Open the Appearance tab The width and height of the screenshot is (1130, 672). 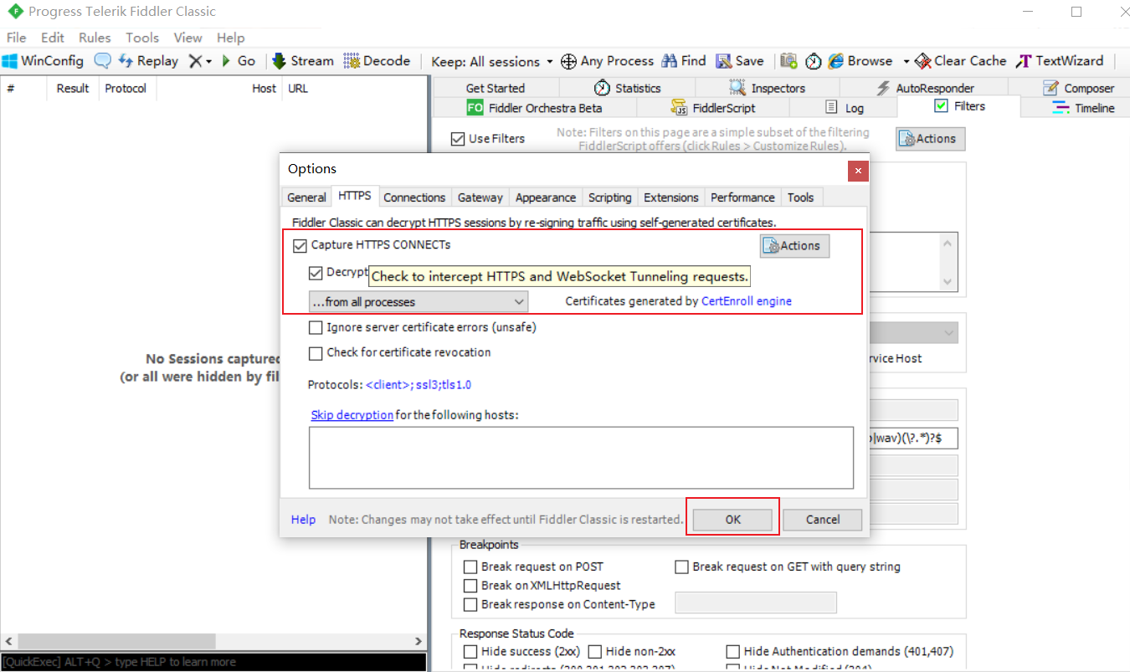[x=546, y=197]
